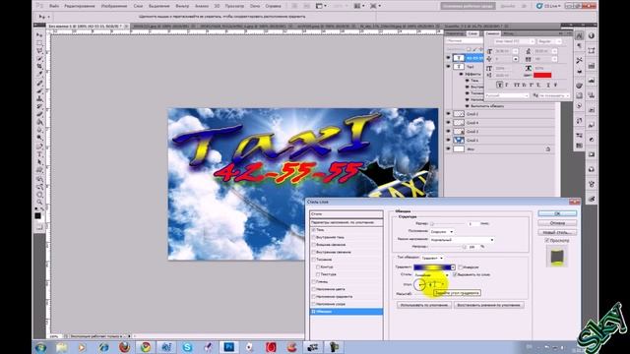
Task: Open the Редактирование menu
Action: click(x=80, y=6)
